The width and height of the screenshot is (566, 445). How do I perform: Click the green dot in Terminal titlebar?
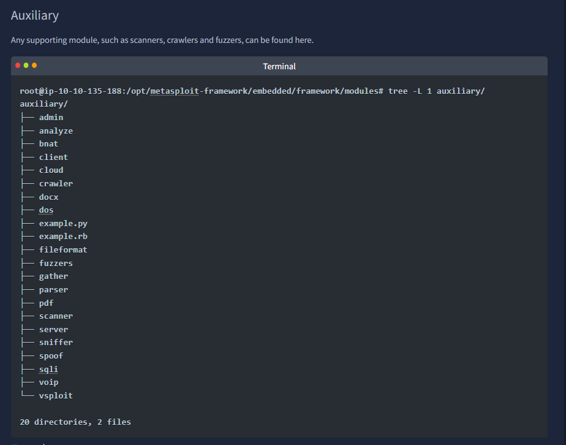pos(26,66)
